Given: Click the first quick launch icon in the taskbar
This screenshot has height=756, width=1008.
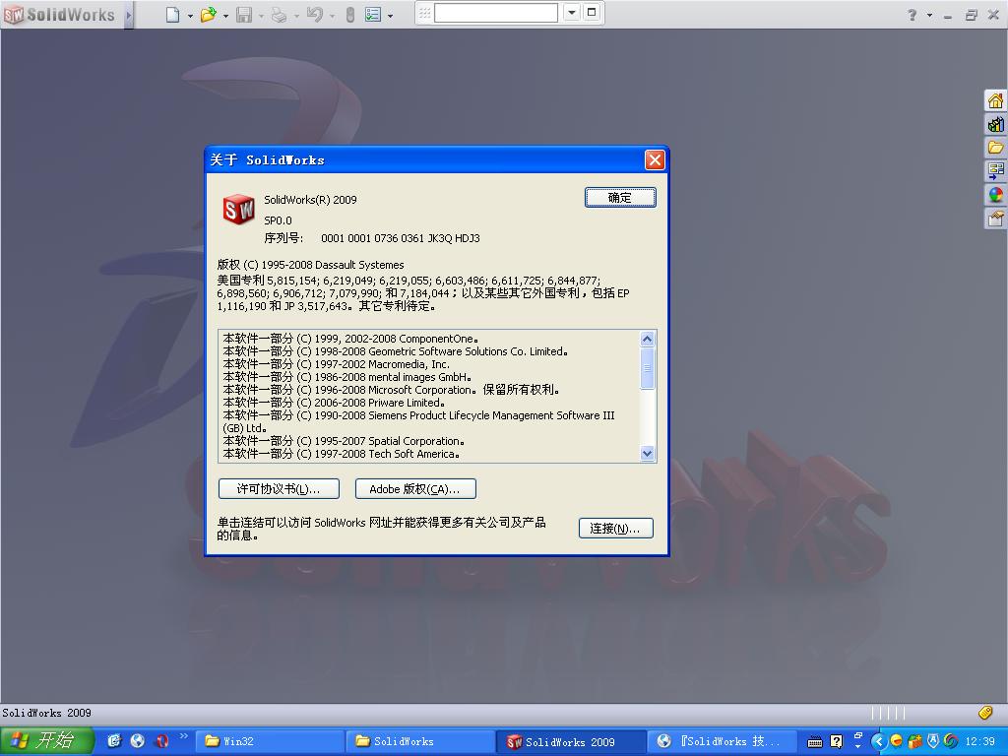Looking at the screenshot, I should [114, 740].
